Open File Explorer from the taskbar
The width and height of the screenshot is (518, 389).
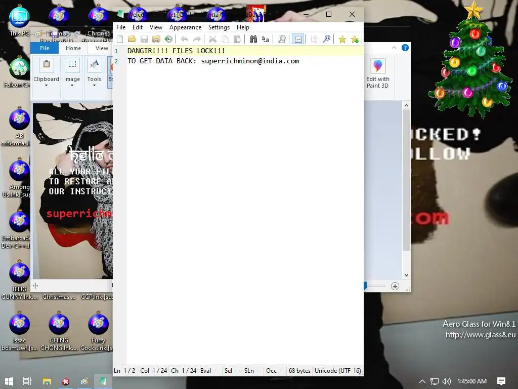click(47, 381)
